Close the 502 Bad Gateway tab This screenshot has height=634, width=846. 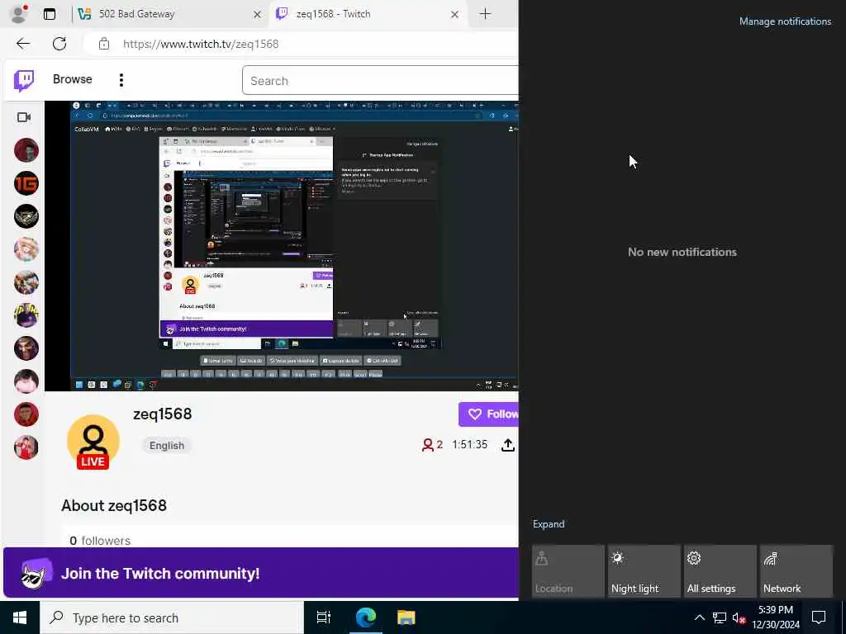coord(258,15)
